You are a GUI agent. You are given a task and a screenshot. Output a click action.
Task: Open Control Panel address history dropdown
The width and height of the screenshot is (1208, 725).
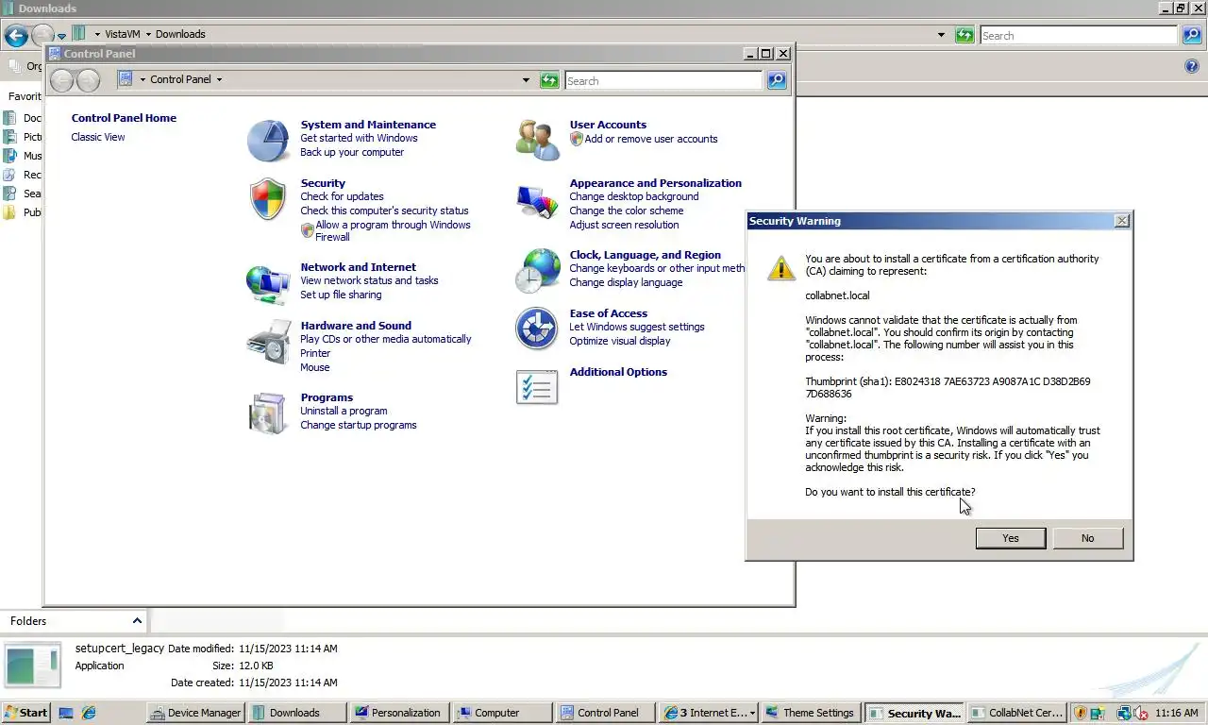pos(526,80)
